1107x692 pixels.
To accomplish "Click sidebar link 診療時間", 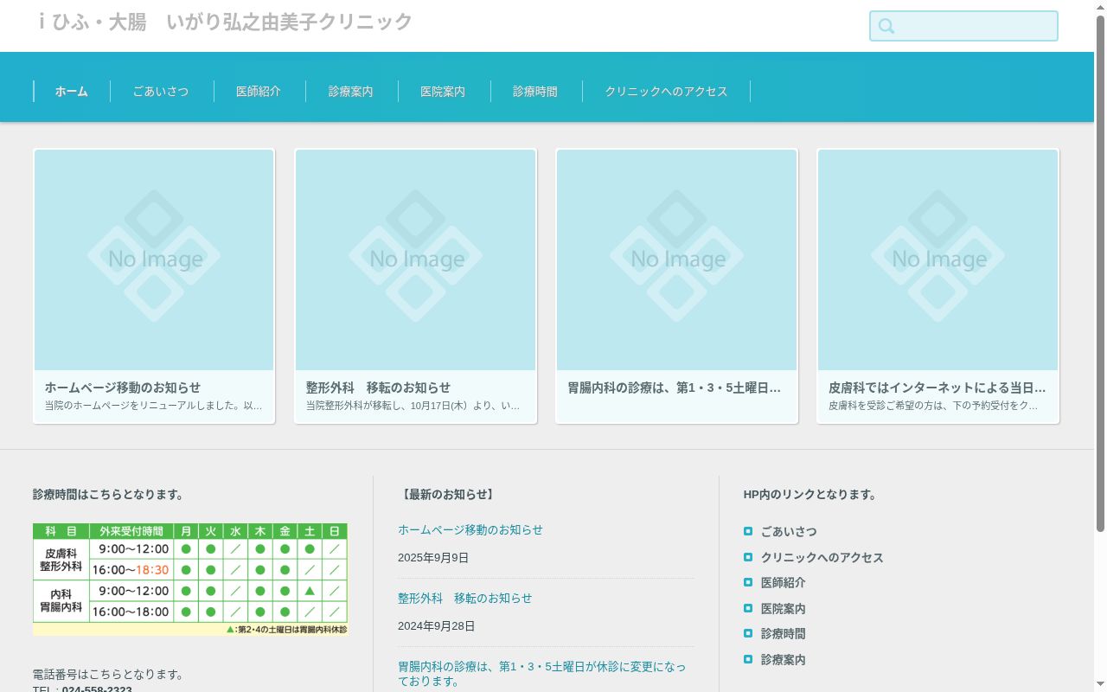I will [x=784, y=634].
